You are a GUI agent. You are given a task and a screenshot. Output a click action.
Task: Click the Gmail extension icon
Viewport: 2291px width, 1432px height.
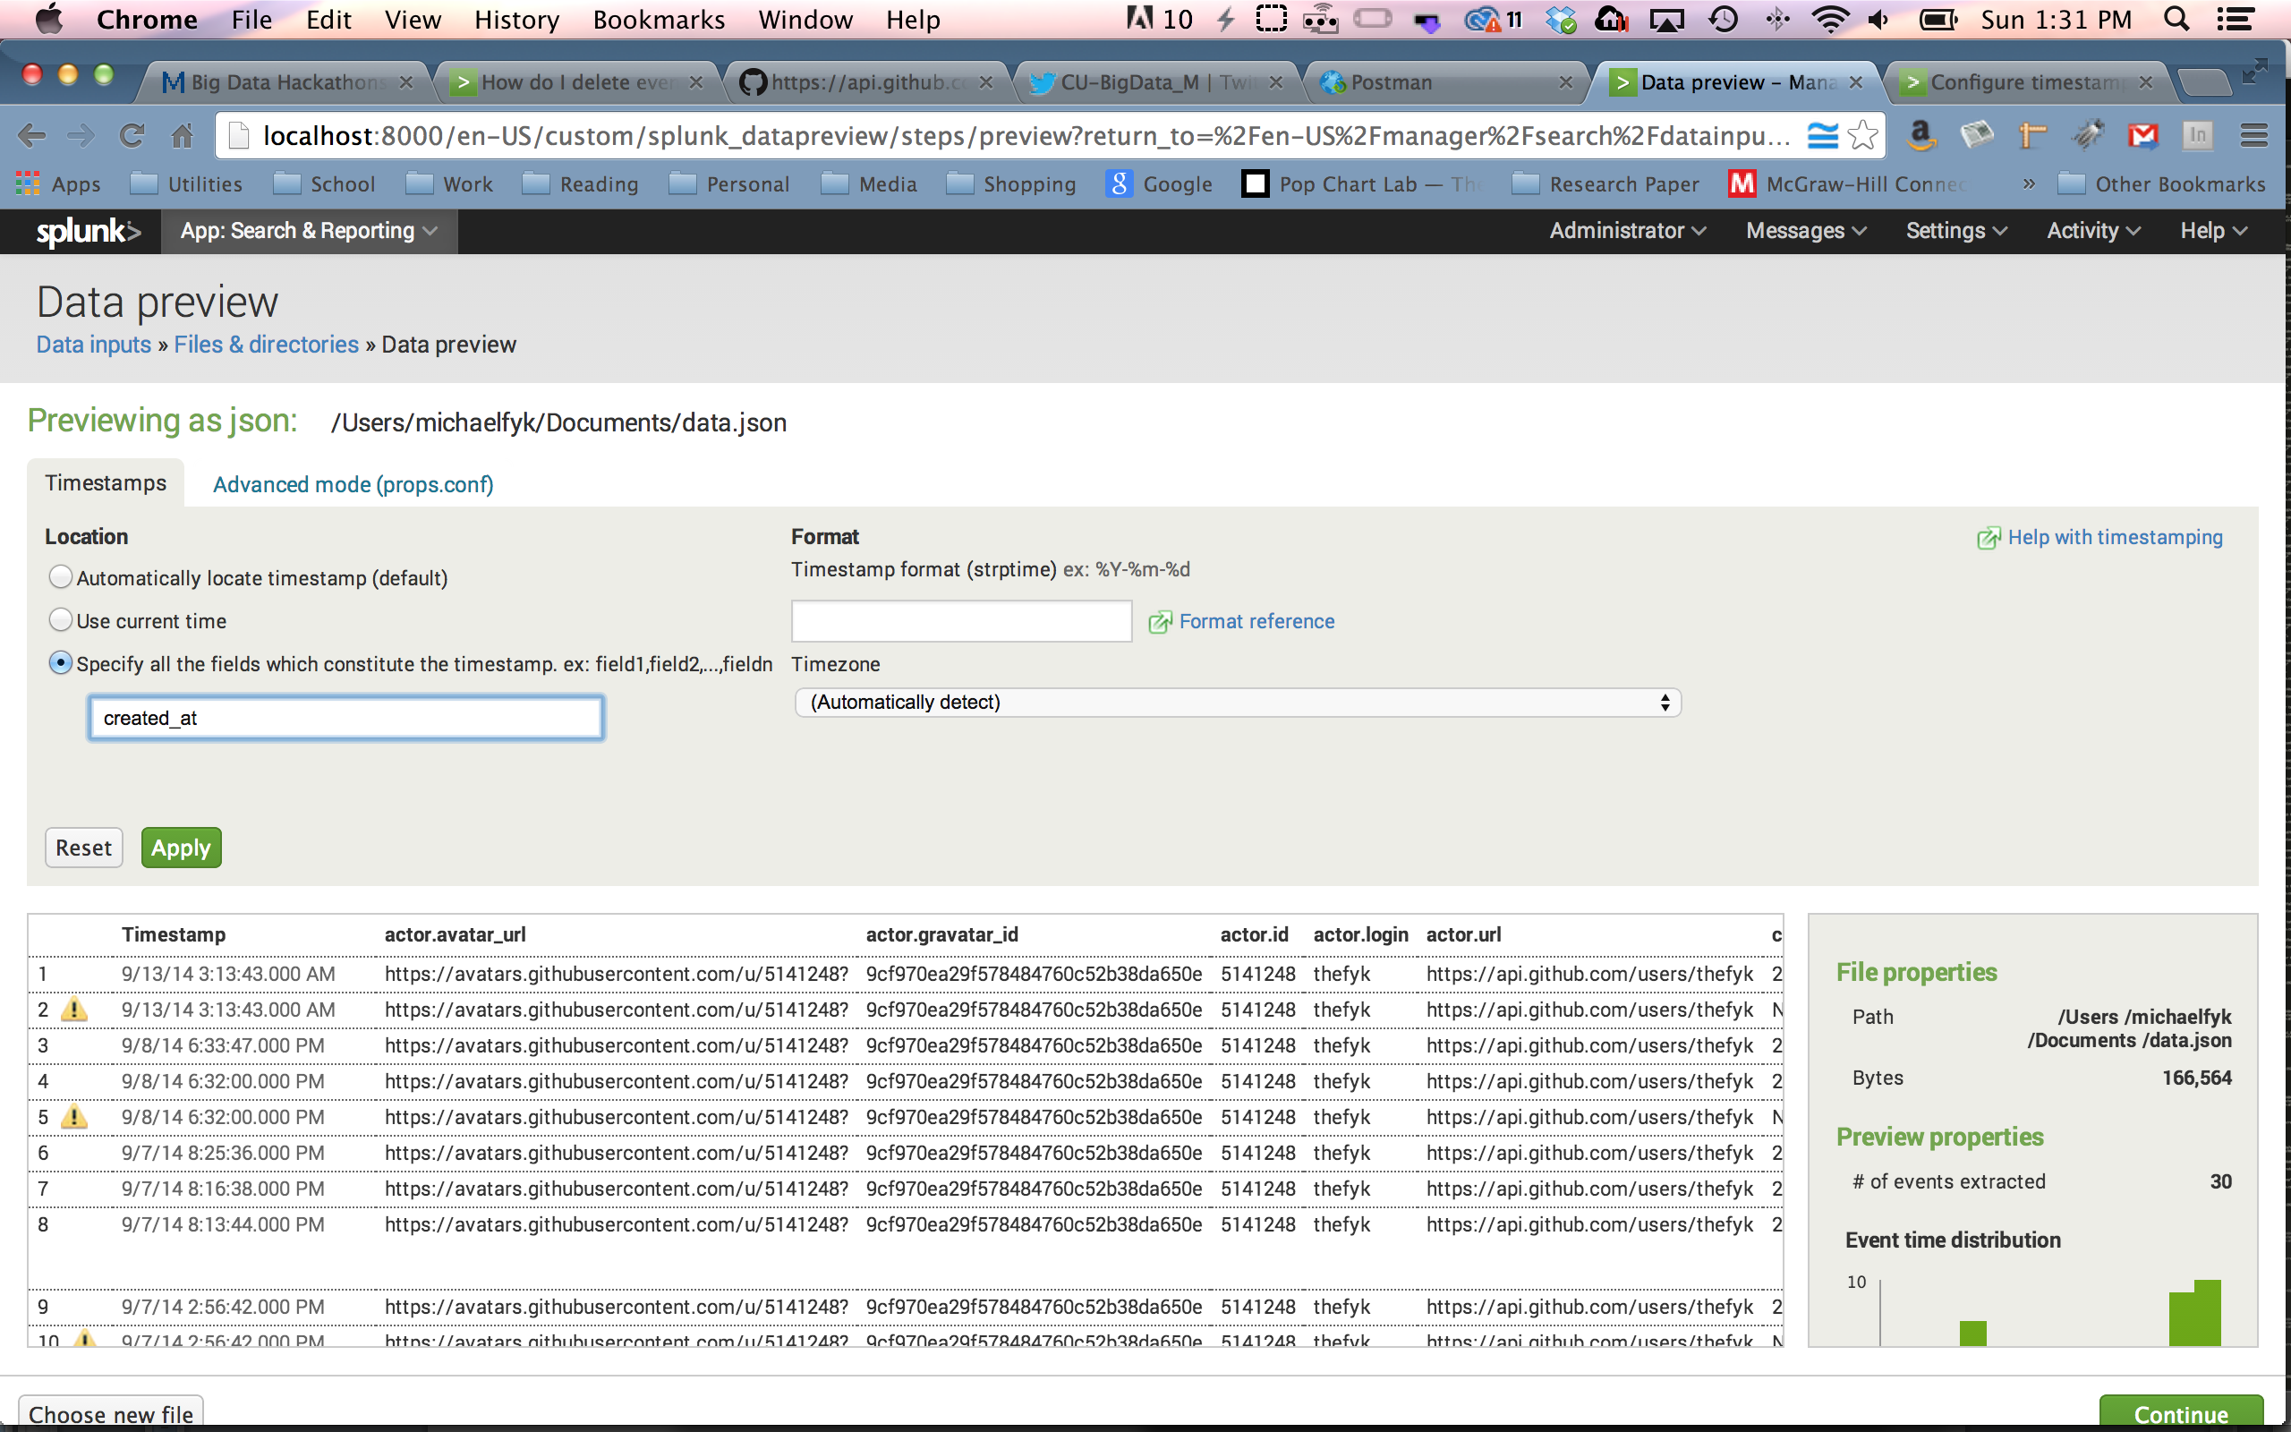point(2142,136)
